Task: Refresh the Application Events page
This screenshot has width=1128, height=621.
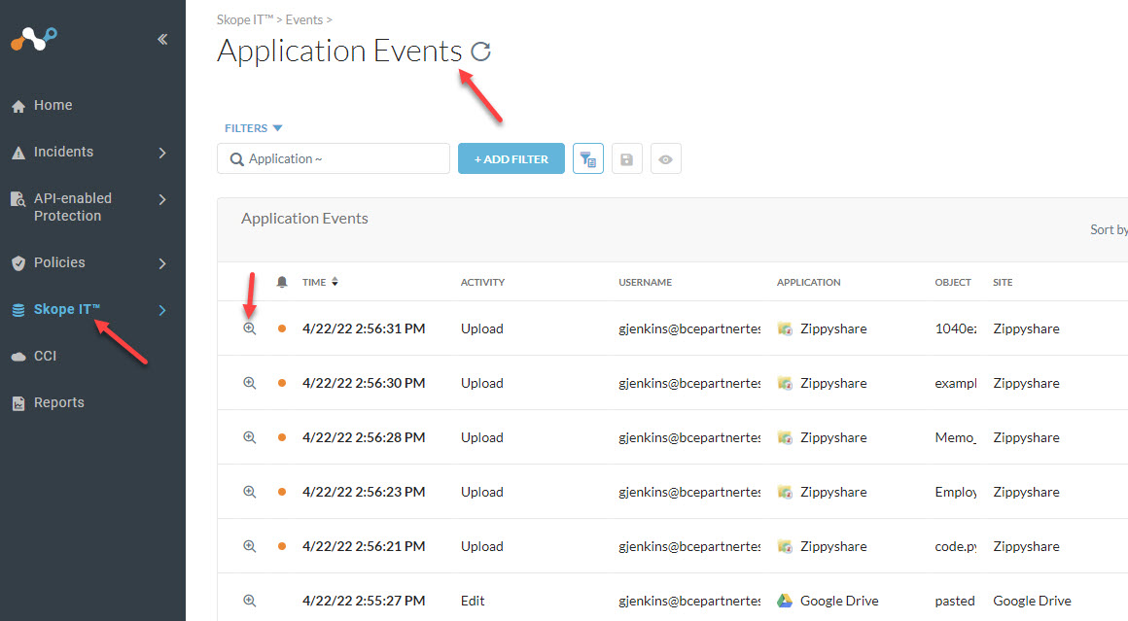Action: tap(480, 52)
